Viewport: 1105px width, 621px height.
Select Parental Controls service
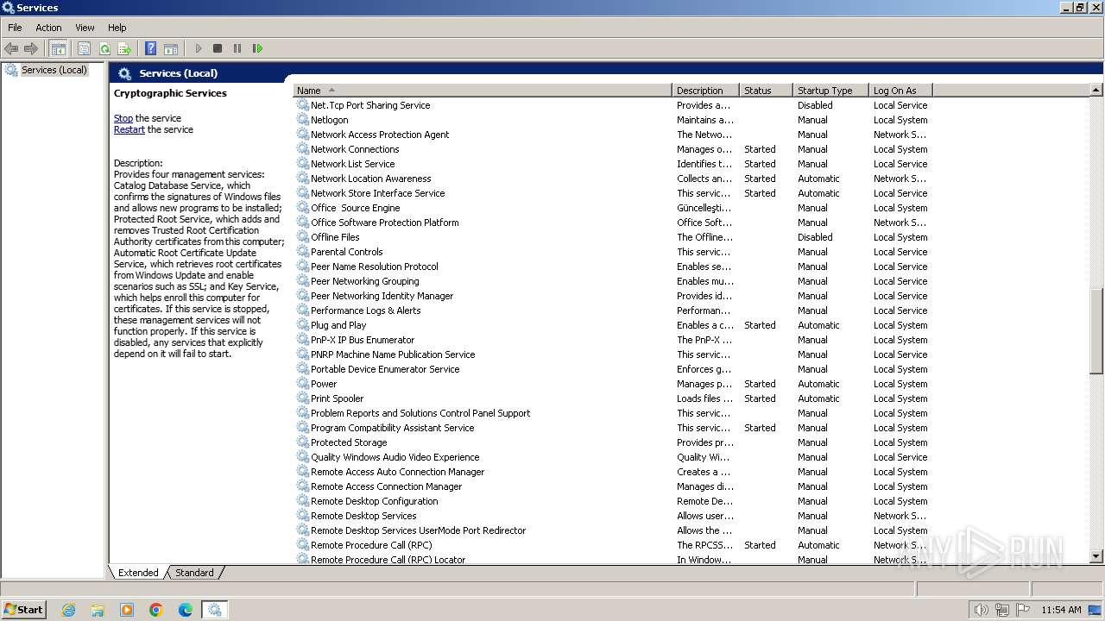coord(346,252)
